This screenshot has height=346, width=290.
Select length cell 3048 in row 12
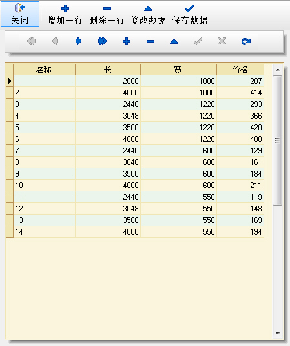coord(108,209)
